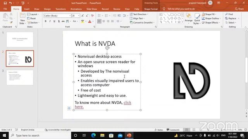The image size is (248, 139).
Task: Select the rectangle shape in shapes gallery
Action: pos(172,15)
